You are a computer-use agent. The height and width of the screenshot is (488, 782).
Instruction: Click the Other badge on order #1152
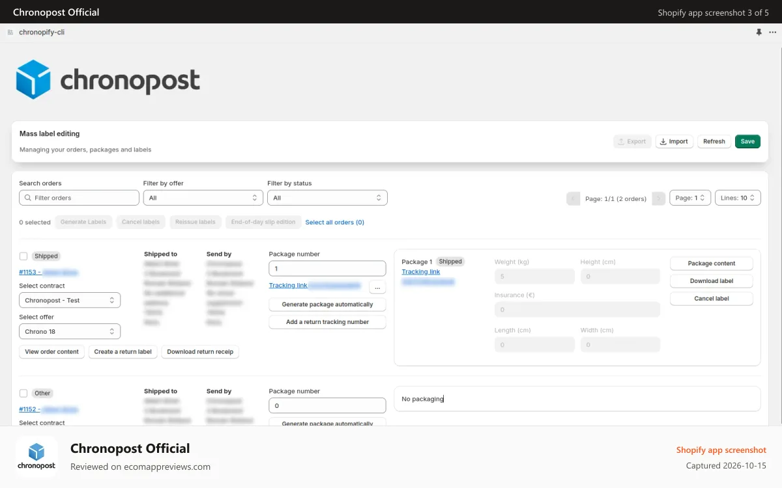coord(42,393)
